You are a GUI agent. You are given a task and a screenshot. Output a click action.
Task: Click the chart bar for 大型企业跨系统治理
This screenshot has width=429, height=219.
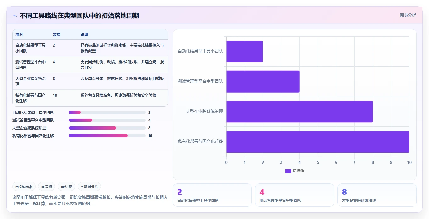coord(299,112)
